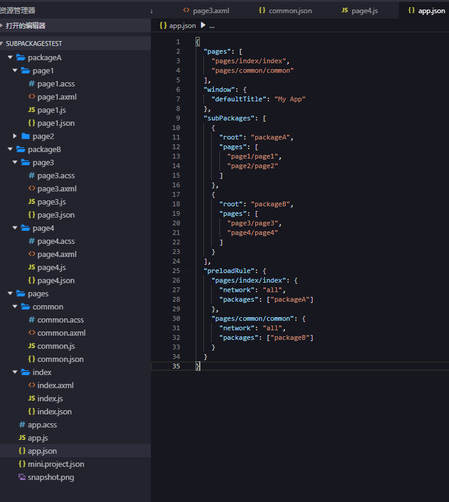Click the braces icon of page4.json

(x=32, y=280)
